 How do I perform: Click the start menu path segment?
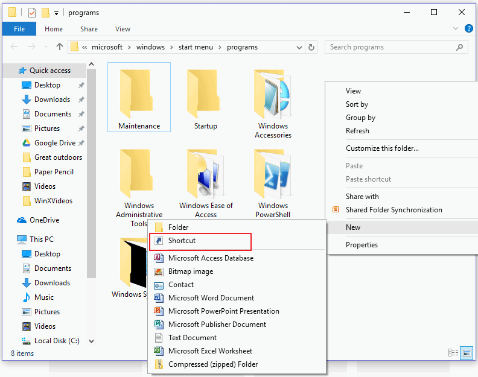tap(196, 47)
